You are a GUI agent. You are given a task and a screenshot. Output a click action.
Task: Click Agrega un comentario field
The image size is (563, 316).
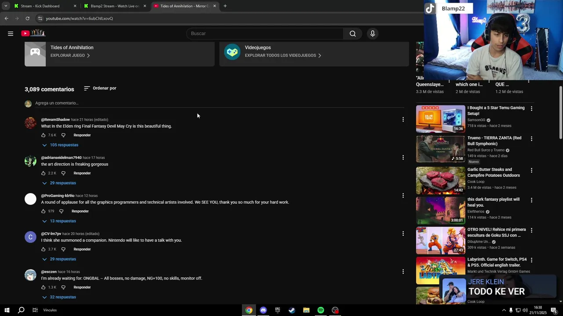[x=219, y=103]
